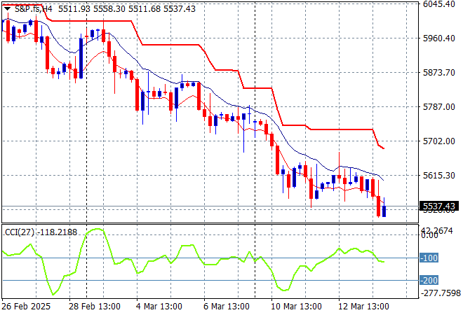Click the 10 Mar 13:00 time label

click(296, 307)
